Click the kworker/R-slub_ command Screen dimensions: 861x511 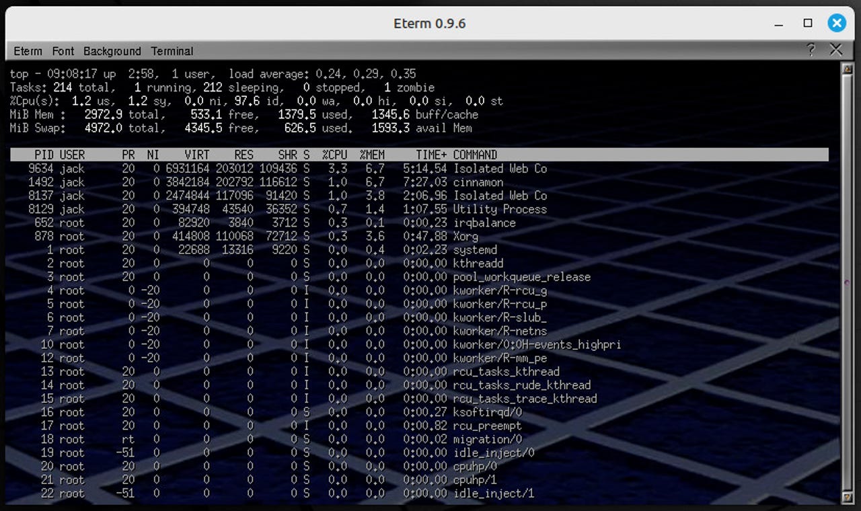(500, 317)
